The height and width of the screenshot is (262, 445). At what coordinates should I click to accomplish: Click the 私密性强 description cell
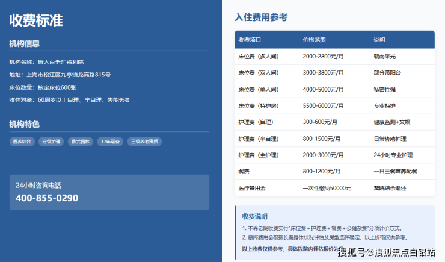tap(384, 90)
